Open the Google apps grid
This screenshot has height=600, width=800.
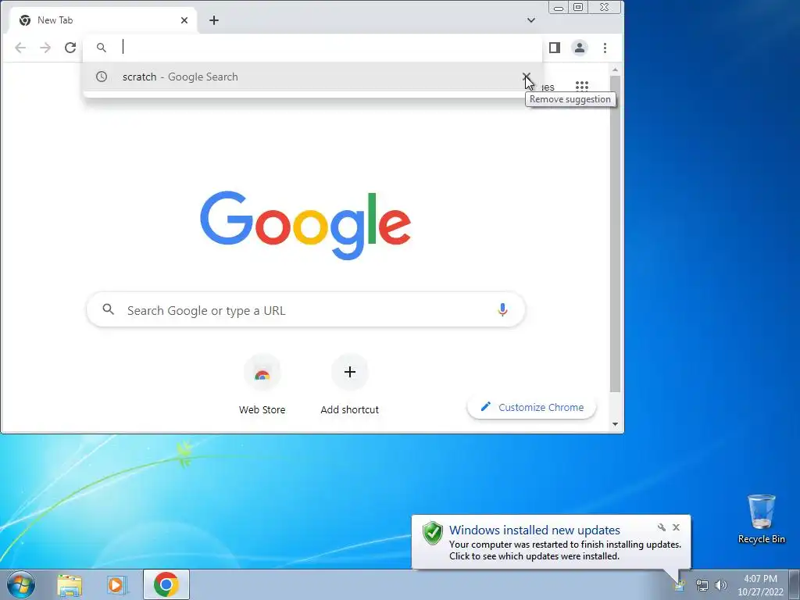coord(581,86)
